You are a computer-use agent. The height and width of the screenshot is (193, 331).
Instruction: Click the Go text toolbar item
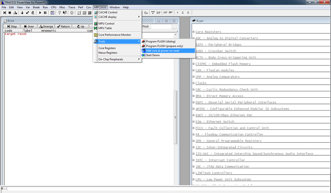(x=146, y=13)
